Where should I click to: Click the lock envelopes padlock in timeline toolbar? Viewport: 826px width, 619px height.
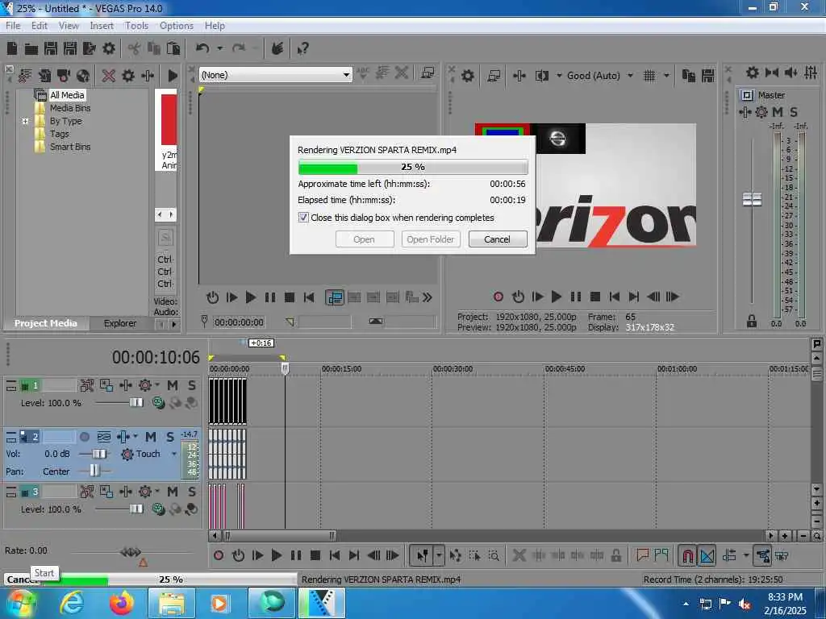point(615,555)
